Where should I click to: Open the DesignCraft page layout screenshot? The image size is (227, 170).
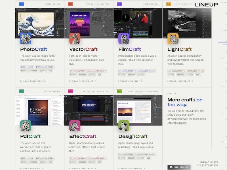tap(138, 110)
